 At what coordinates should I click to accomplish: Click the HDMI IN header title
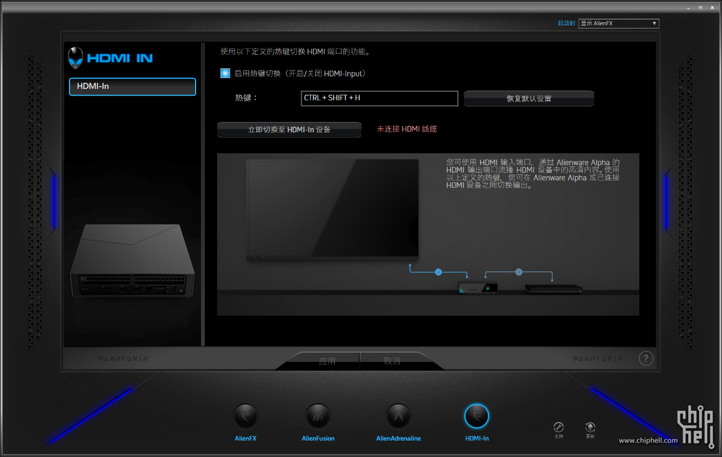[120, 58]
